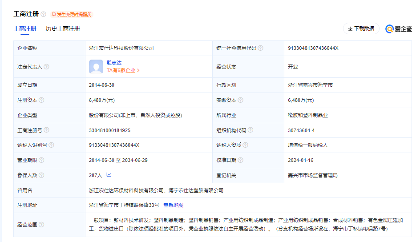Click registered capital 6,480万(元) in 注册资本 row
420x242 pixels.
click(102, 101)
